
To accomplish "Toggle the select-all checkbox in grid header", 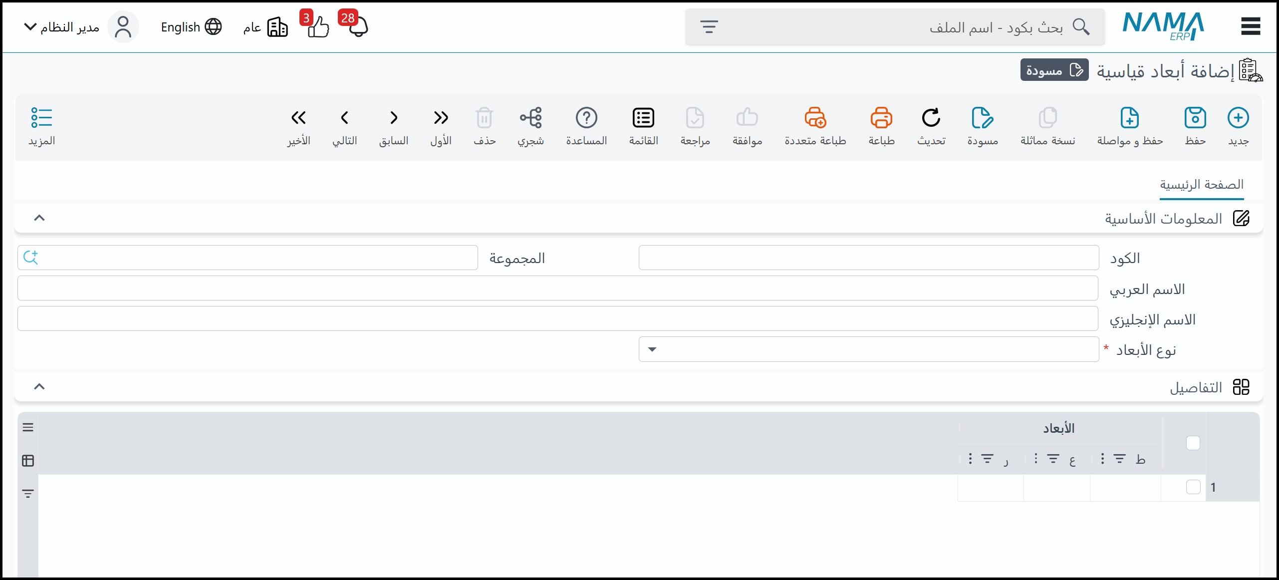I will coord(1193,443).
